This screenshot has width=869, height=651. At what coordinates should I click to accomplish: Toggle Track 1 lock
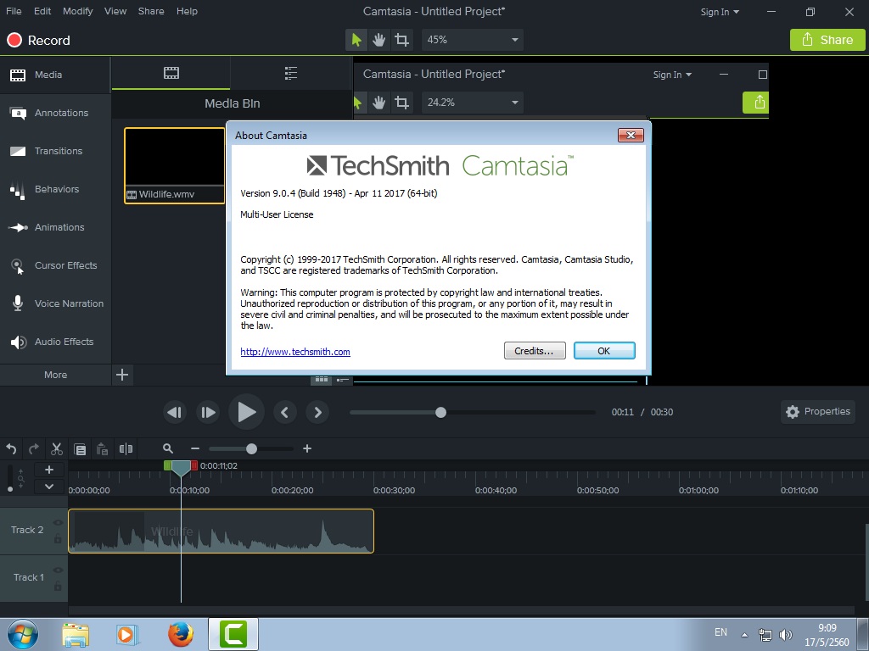pyautogui.click(x=58, y=585)
